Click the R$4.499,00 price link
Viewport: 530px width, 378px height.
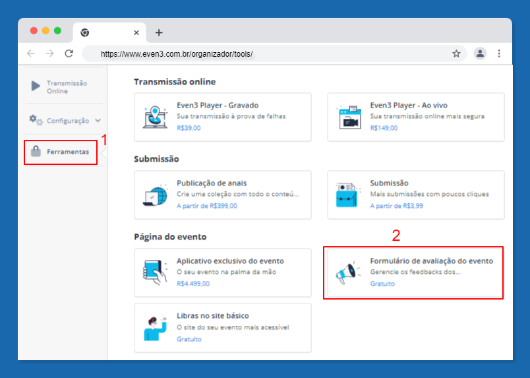click(x=193, y=284)
